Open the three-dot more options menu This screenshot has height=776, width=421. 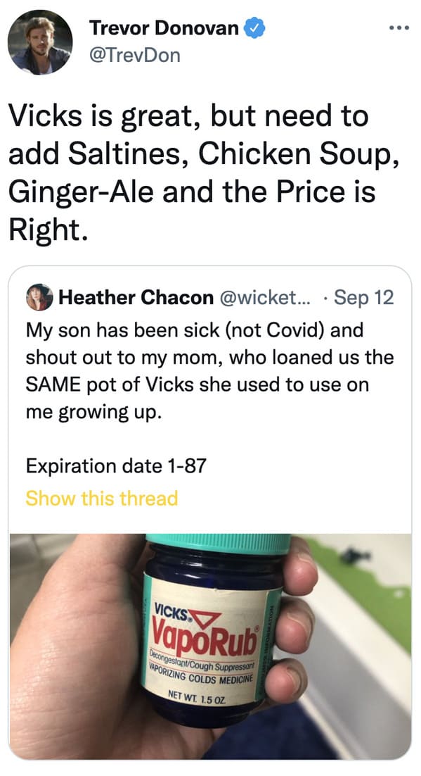point(399,28)
